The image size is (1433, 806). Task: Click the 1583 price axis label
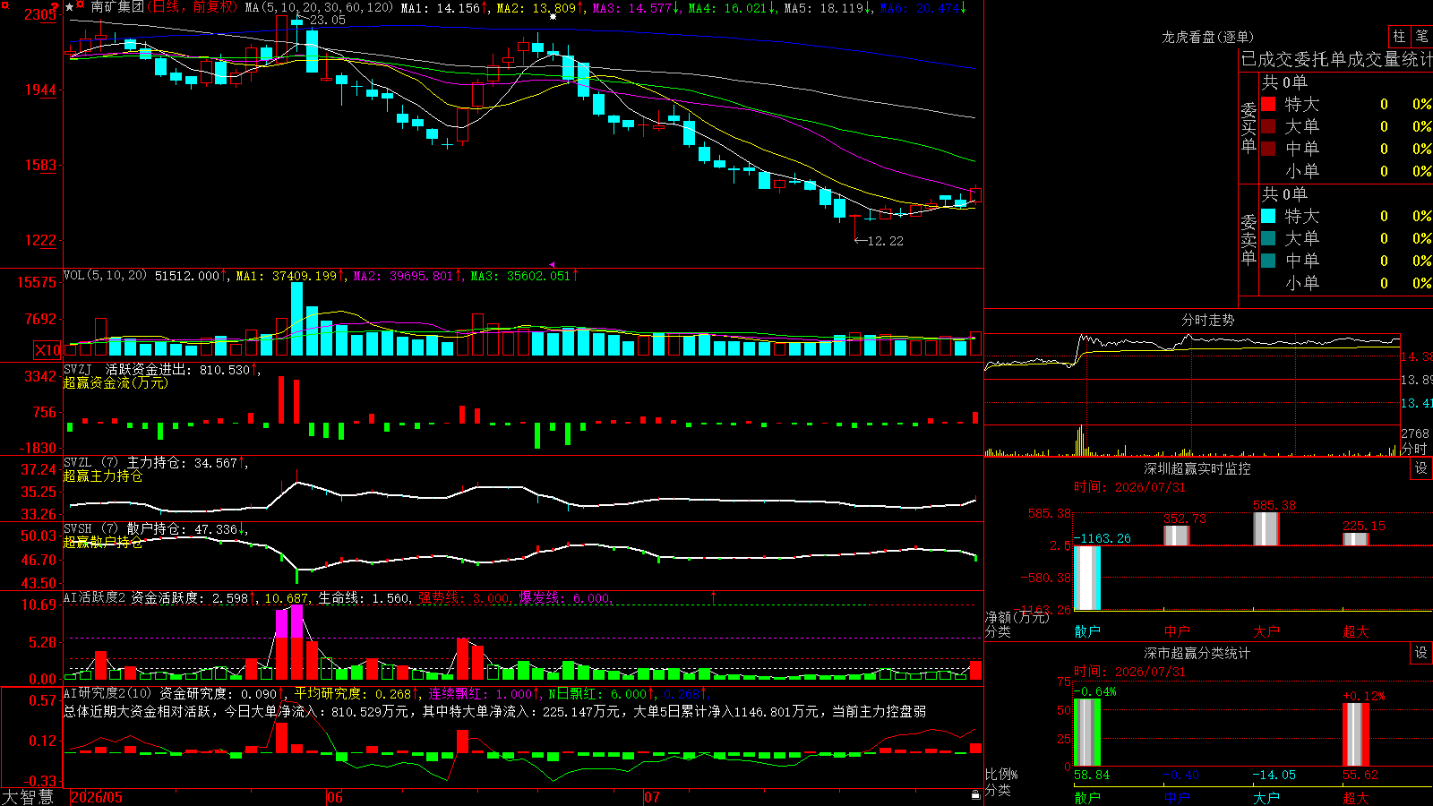(x=40, y=165)
